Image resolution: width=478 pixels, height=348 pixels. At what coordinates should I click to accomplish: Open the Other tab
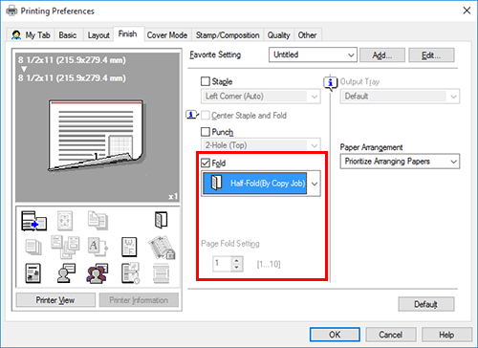point(307,35)
